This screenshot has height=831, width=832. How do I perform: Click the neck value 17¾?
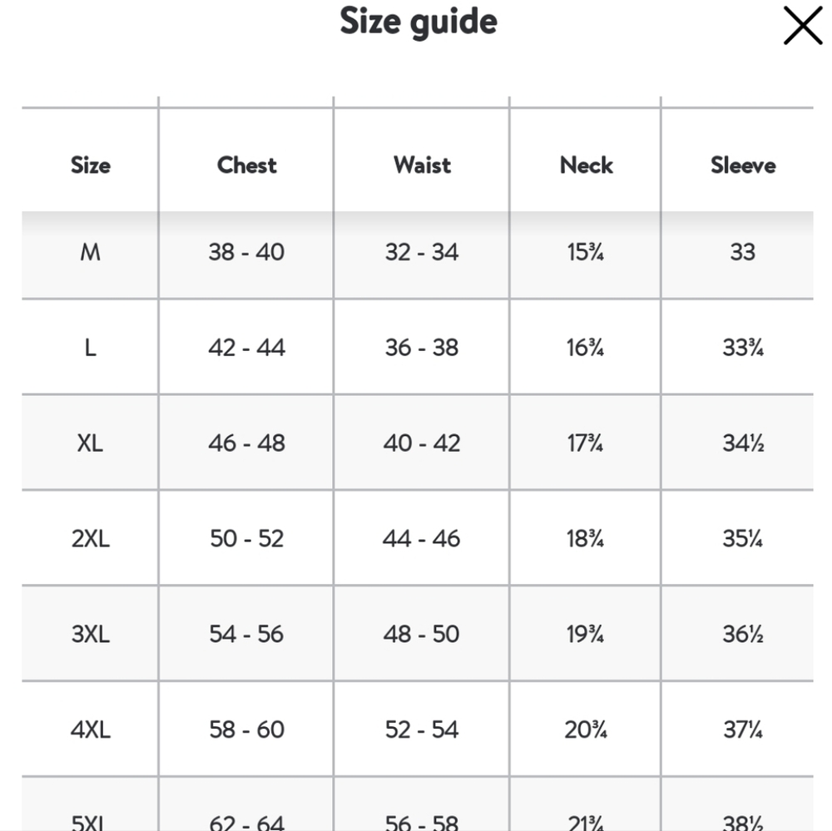point(585,443)
